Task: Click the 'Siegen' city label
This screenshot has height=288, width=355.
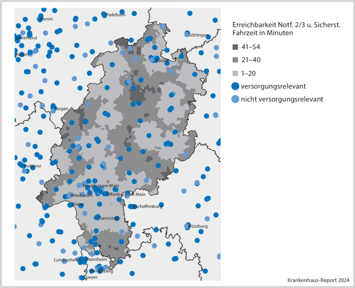Action: [x=61, y=109]
